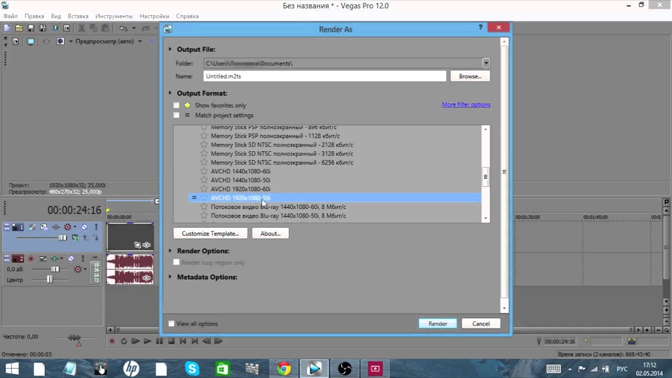Go to project end in transport bar
This screenshot has width=672, height=378.
194,341
